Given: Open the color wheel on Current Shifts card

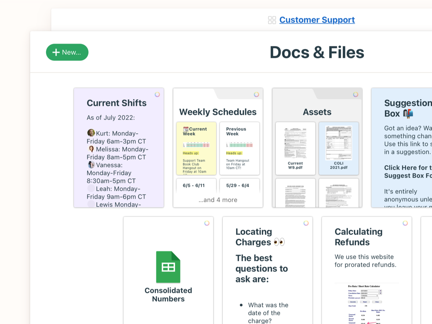Looking at the screenshot, I should pos(157,94).
